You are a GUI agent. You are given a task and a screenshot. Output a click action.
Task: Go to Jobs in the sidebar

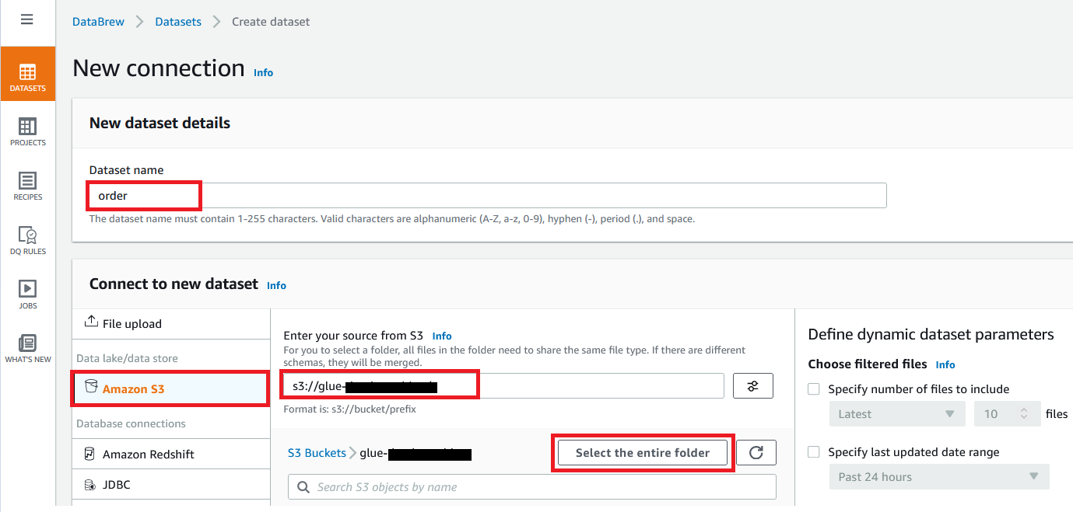pyautogui.click(x=27, y=294)
